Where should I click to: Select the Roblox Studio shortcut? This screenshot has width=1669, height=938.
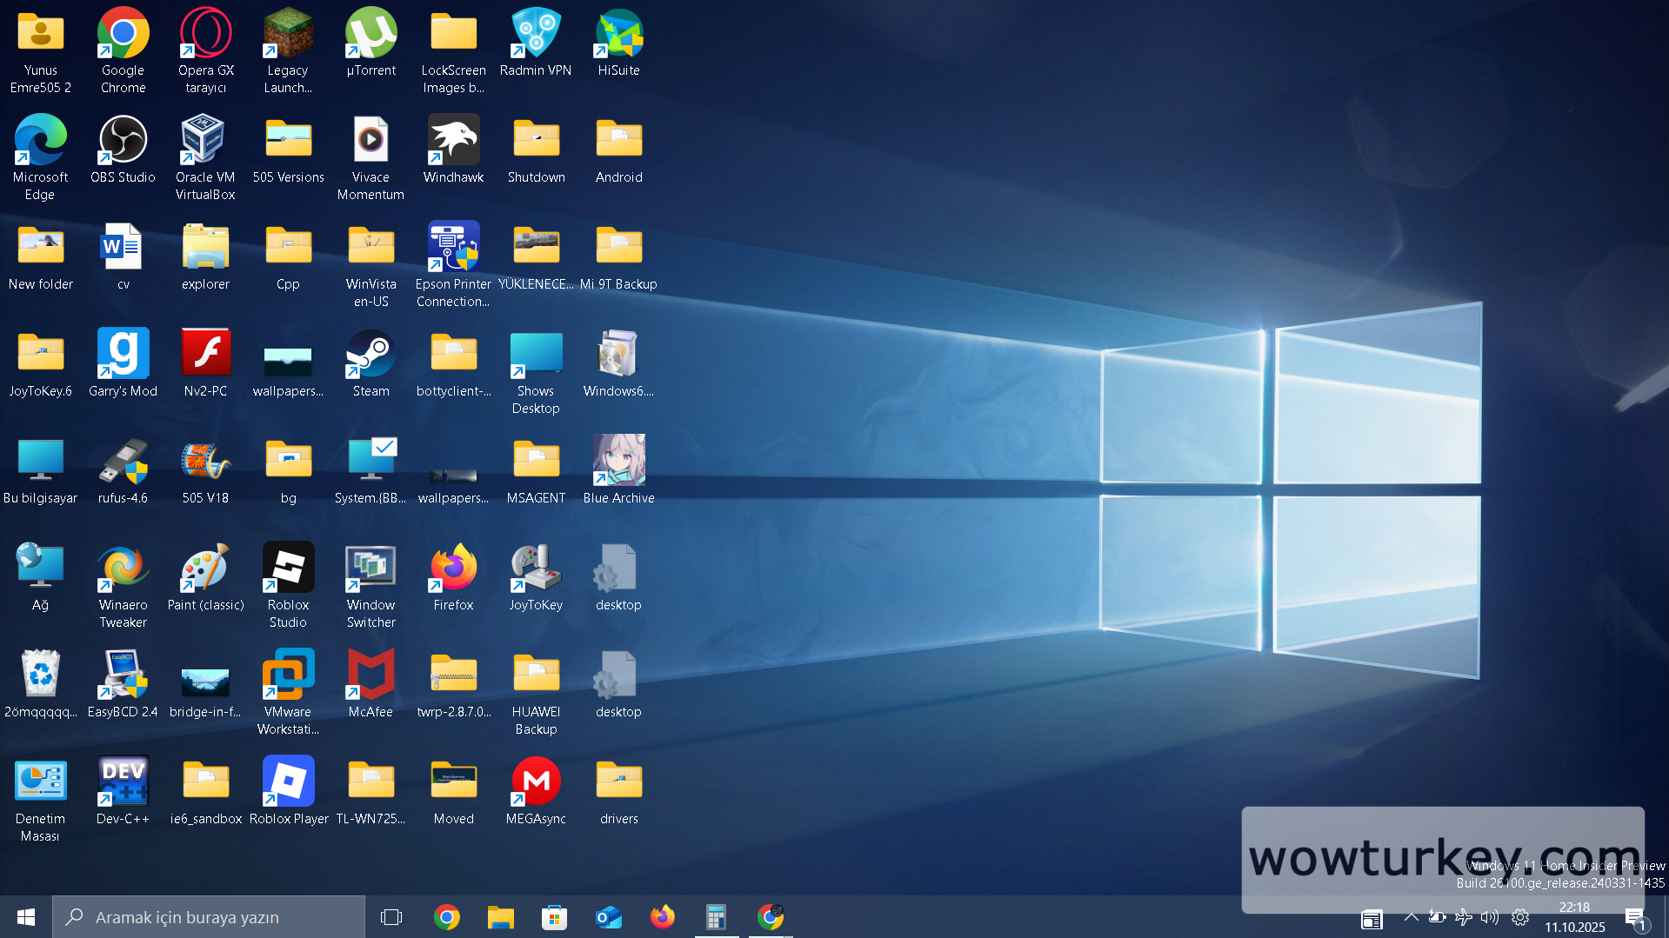[288, 569]
